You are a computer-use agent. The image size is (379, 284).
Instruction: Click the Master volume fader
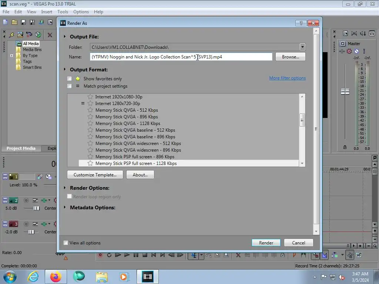pos(345,92)
